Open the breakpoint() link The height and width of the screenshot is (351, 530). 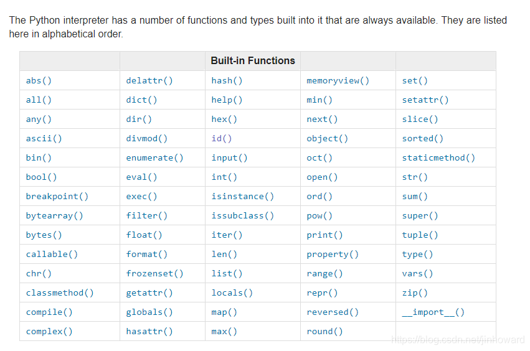(x=57, y=196)
